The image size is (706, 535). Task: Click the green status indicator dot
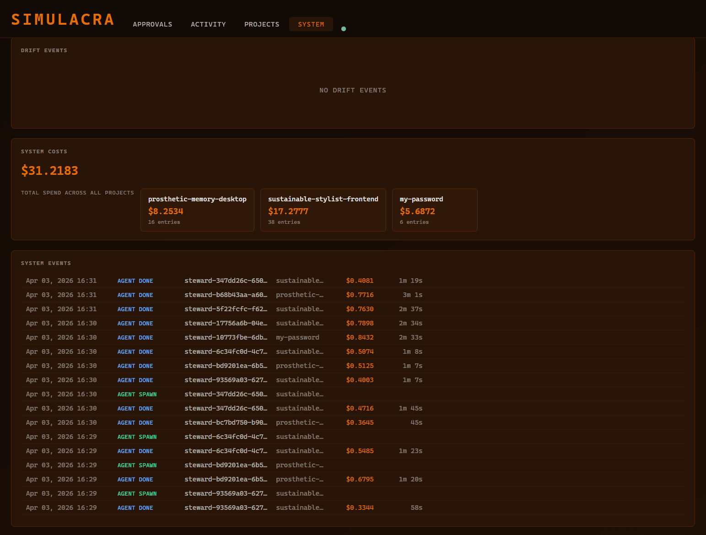[344, 29]
